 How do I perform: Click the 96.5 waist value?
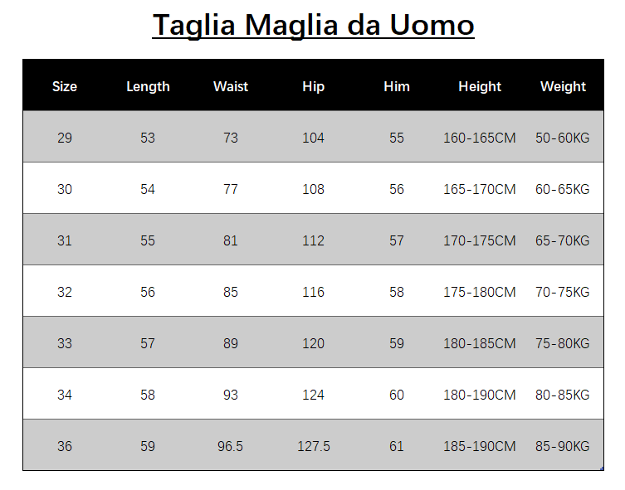(x=231, y=446)
